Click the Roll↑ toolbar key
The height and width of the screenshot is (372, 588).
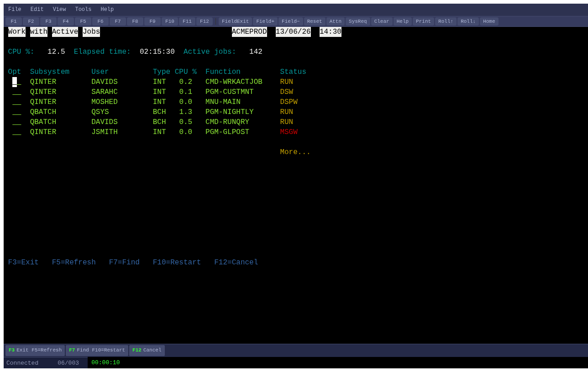pos(446,21)
